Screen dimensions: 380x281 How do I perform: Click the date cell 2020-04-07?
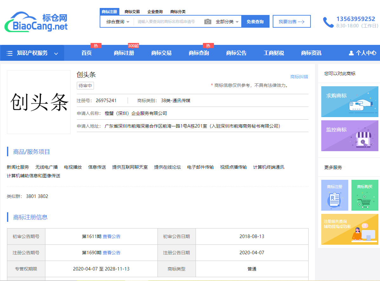click(x=252, y=253)
